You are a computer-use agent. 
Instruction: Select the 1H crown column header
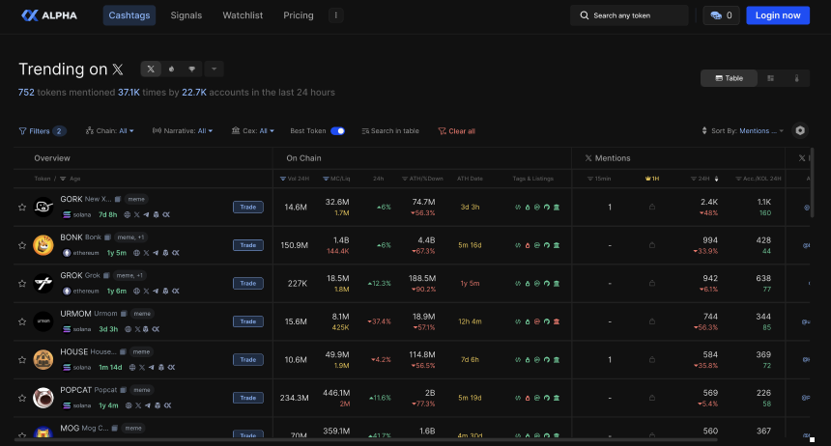(x=652, y=179)
